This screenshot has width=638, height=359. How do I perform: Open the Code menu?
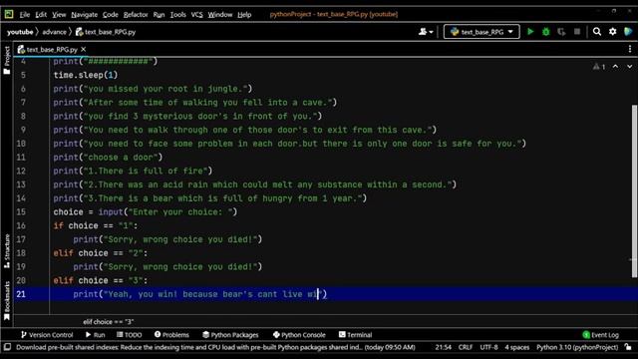[111, 15]
